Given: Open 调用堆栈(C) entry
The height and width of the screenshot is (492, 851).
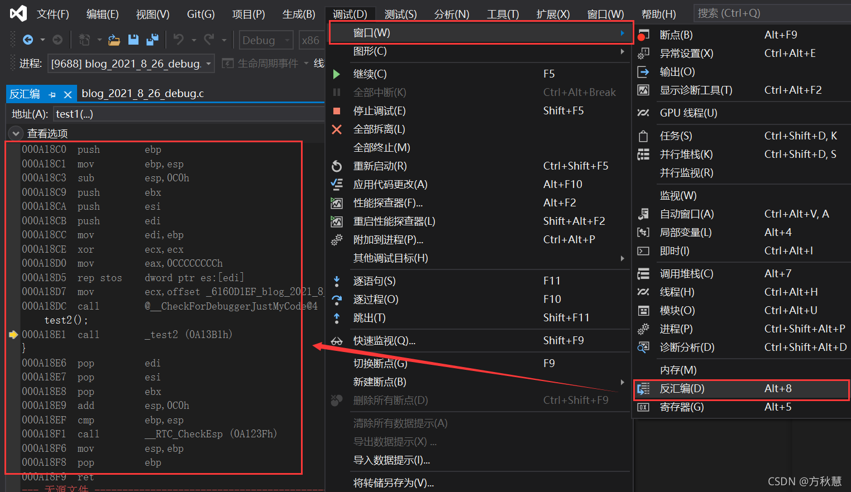Looking at the screenshot, I should [742, 273].
